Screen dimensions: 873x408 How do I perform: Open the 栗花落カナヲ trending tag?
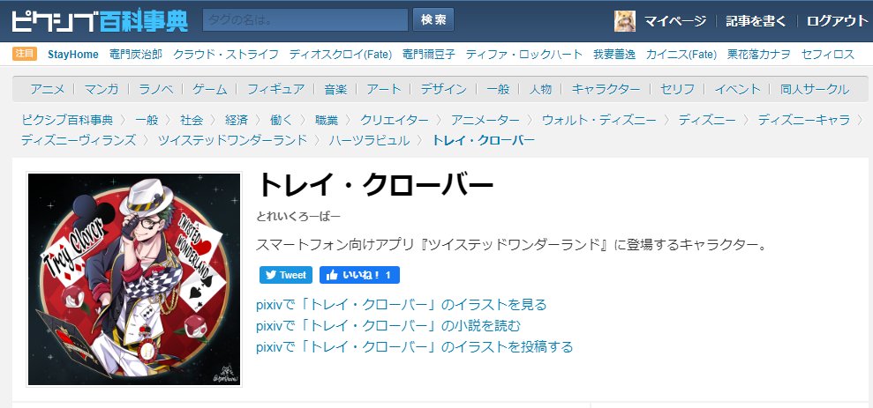(x=759, y=55)
